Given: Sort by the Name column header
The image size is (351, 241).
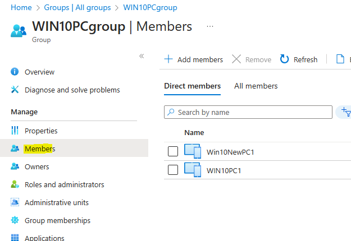Looking at the screenshot, I should [194, 132].
